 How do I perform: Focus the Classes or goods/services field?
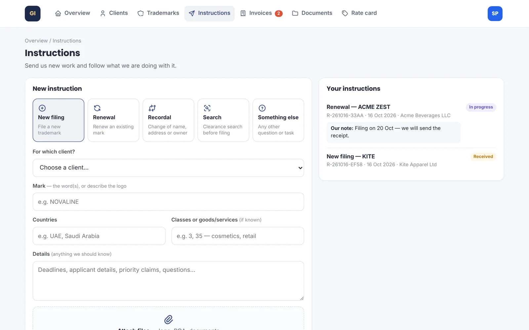tap(238, 236)
